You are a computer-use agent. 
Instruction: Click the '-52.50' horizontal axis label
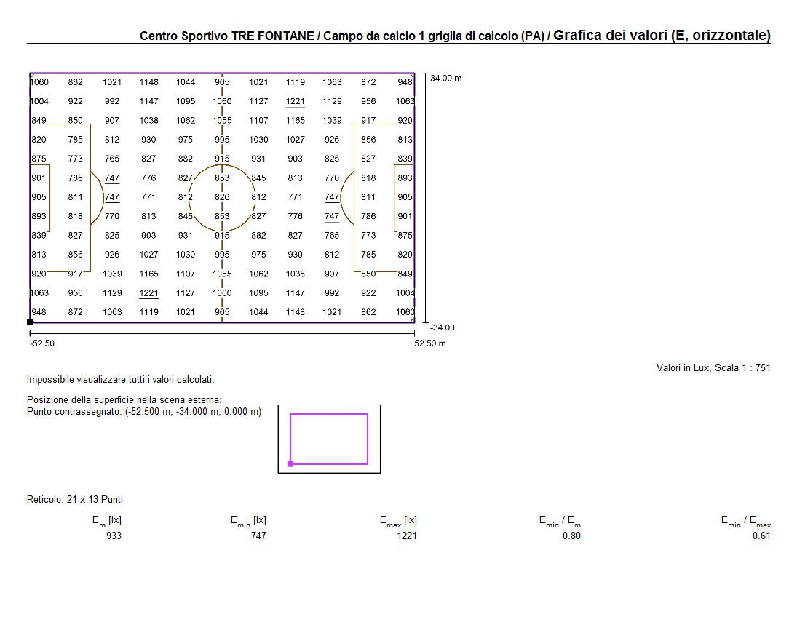pos(42,343)
